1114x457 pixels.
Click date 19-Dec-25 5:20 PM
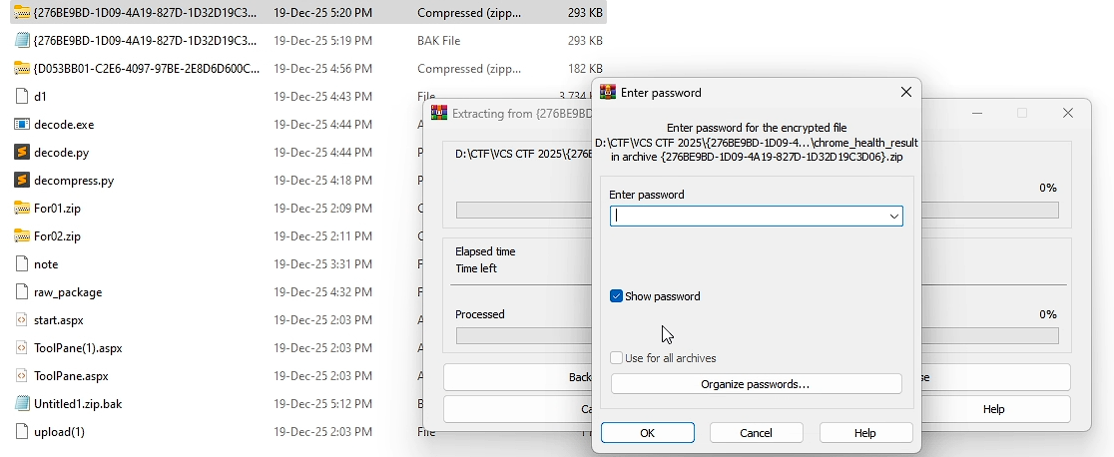coord(322,12)
